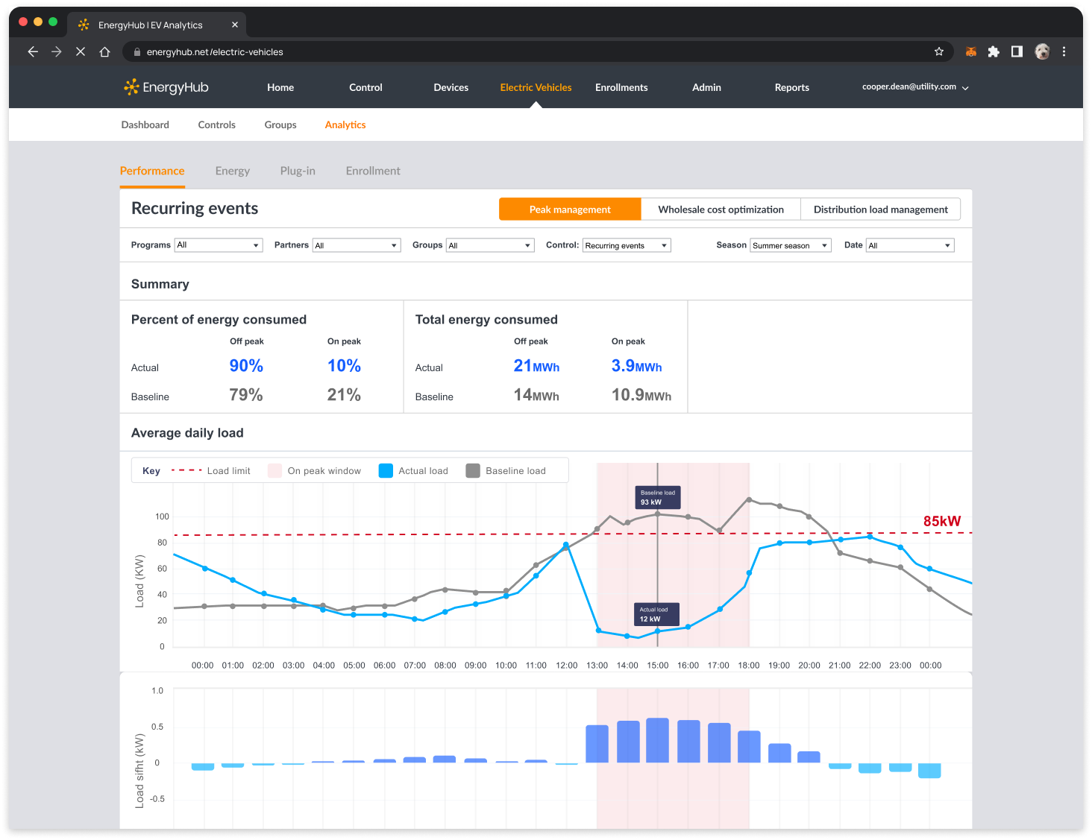1092x840 pixels.
Task: Open the browser extensions puzzle icon
Action: (x=994, y=51)
